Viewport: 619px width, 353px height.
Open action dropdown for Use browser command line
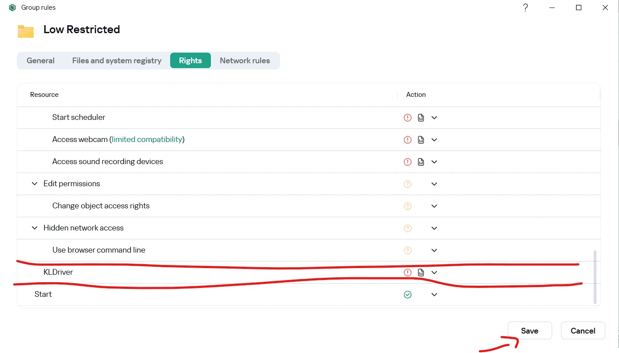[x=434, y=250]
